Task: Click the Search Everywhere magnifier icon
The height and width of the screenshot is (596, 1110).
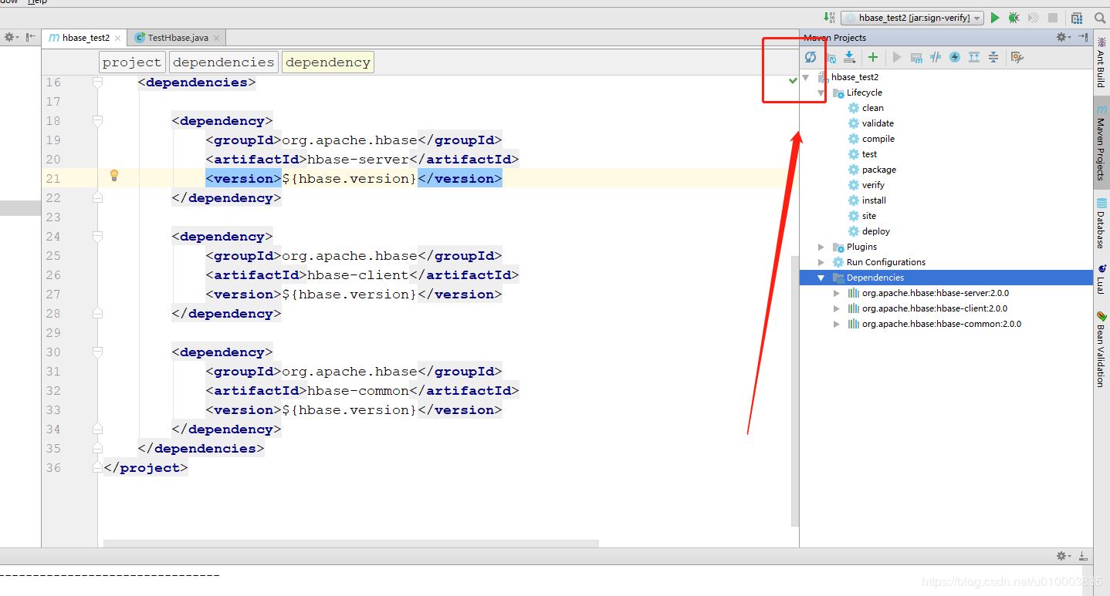Action: pos(1100,18)
